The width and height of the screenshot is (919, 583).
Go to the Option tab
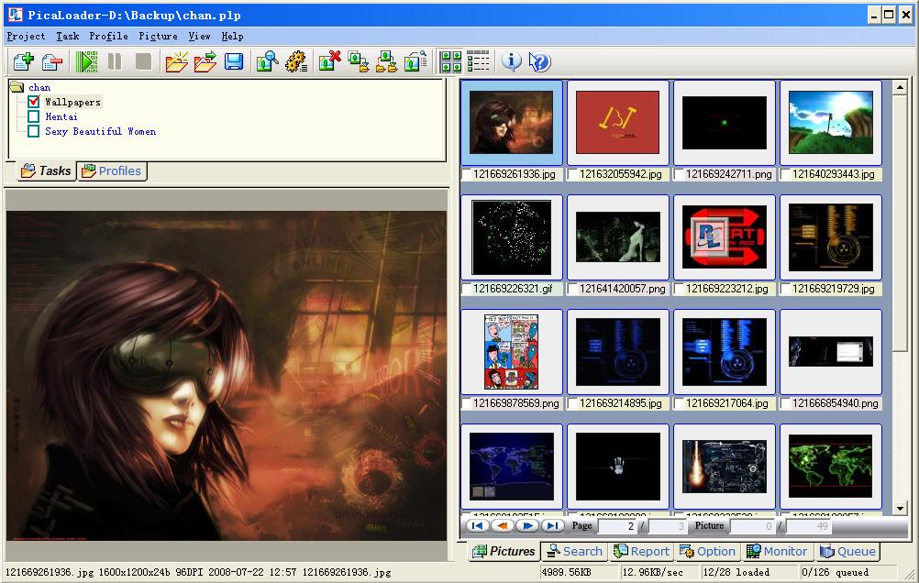pyautogui.click(x=708, y=551)
